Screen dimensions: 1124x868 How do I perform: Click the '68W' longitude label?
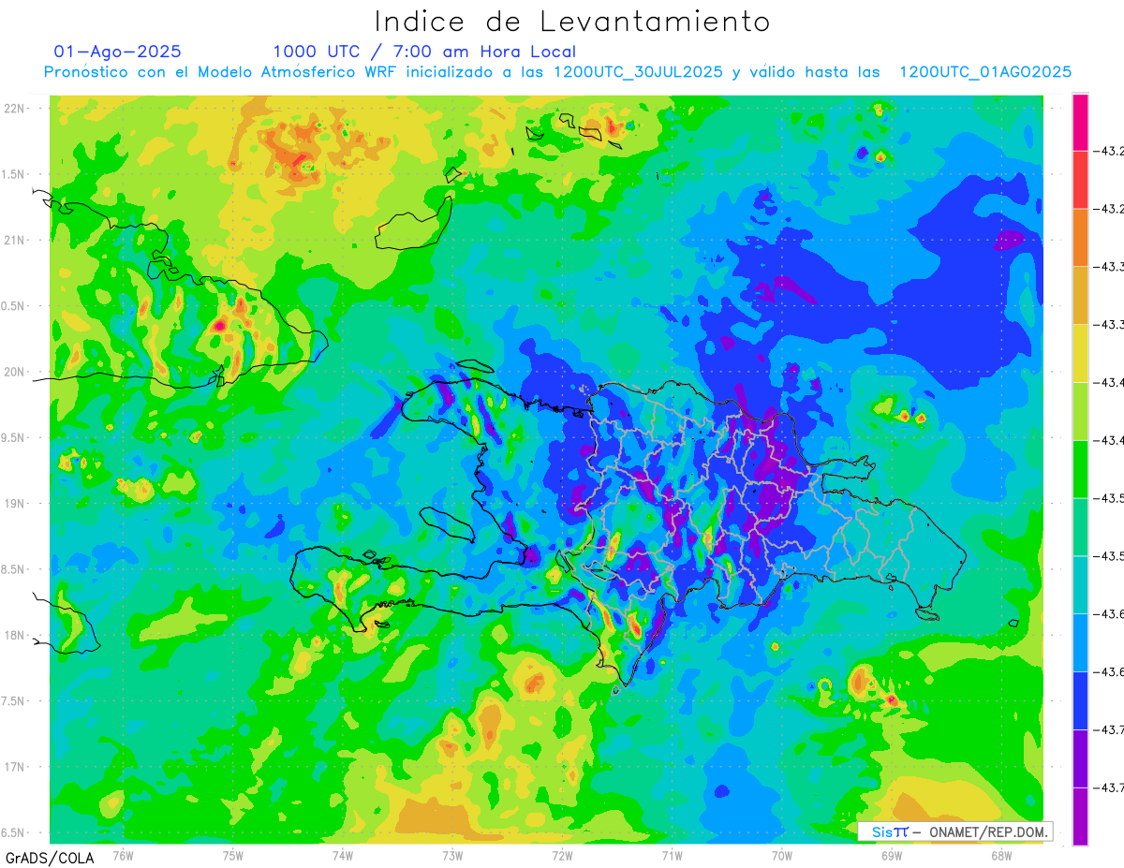pyautogui.click(x=1001, y=855)
